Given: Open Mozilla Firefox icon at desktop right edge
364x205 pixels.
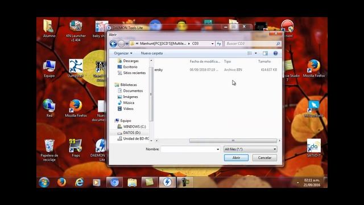Looking at the screenshot, I should click(314, 68).
